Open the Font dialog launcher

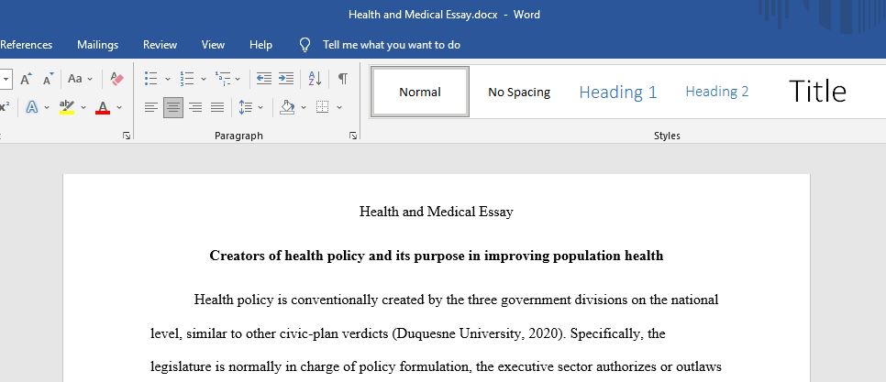pos(127,136)
